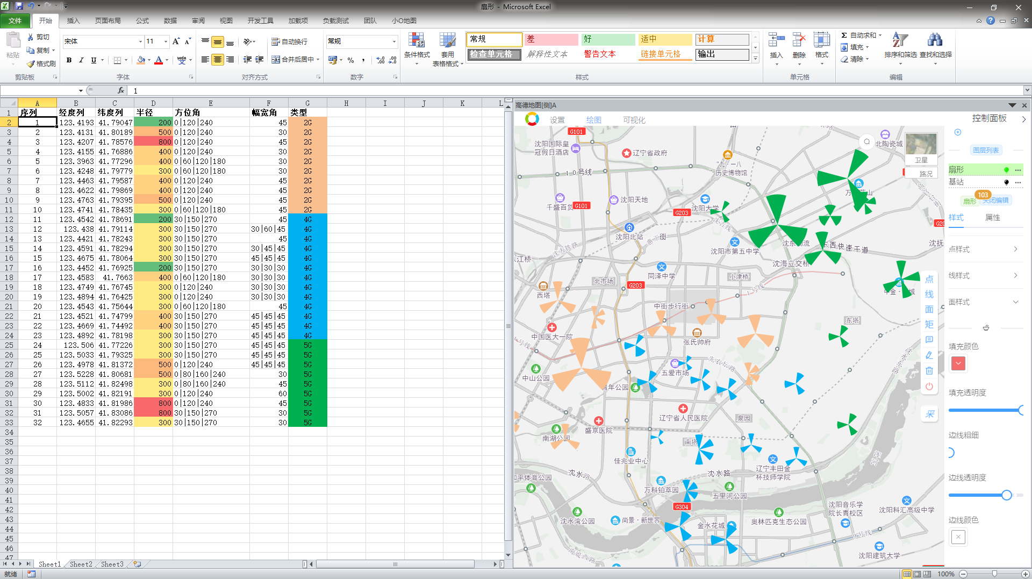Switch to the 属性 tab
The image size is (1032, 579).
click(992, 217)
